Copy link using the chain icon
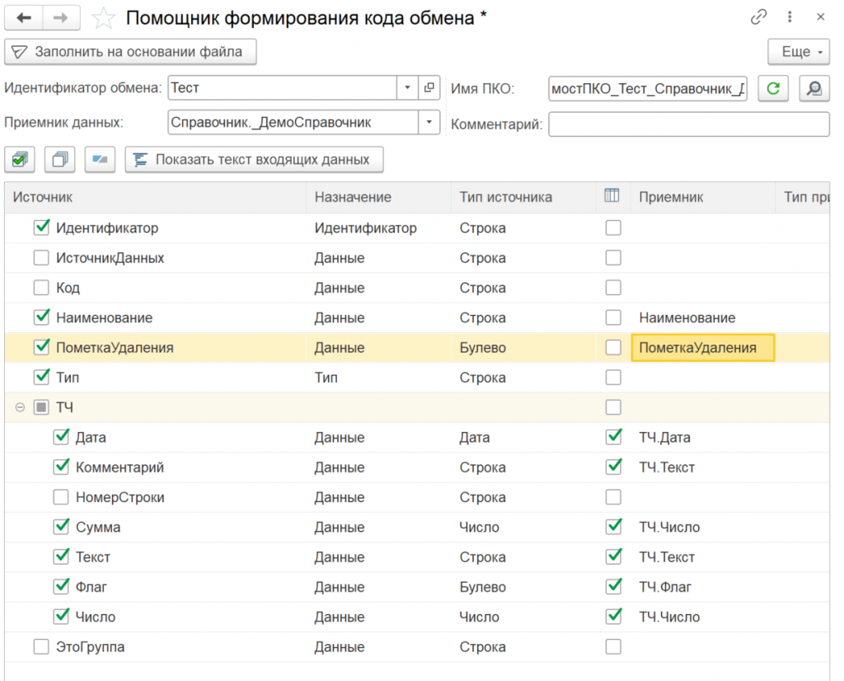The image size is (844, 681). (758, 17)
